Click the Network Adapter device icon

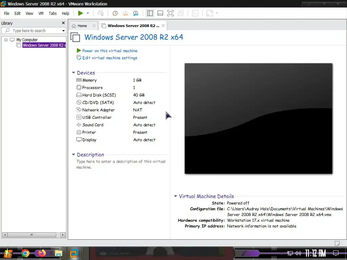click(79, 110)
